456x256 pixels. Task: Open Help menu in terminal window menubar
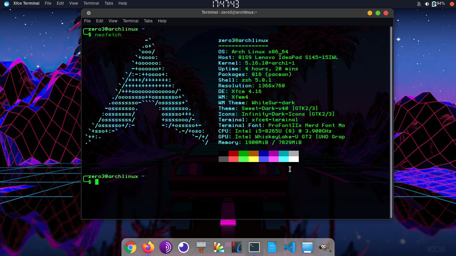pos(162,21)
